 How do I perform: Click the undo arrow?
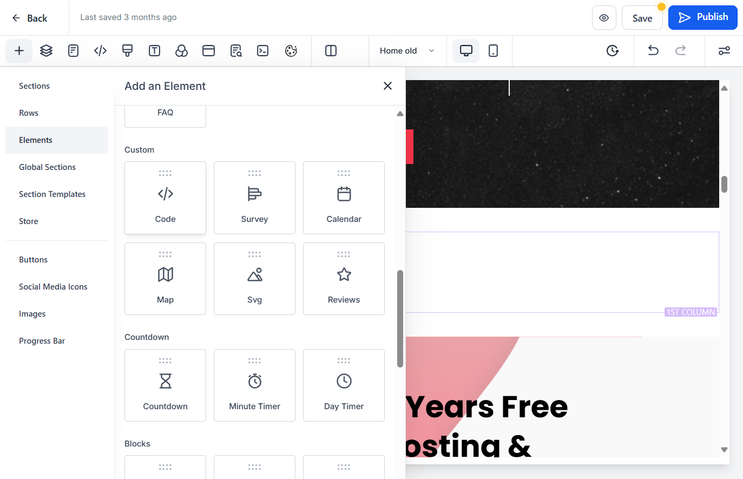point(653,51)
